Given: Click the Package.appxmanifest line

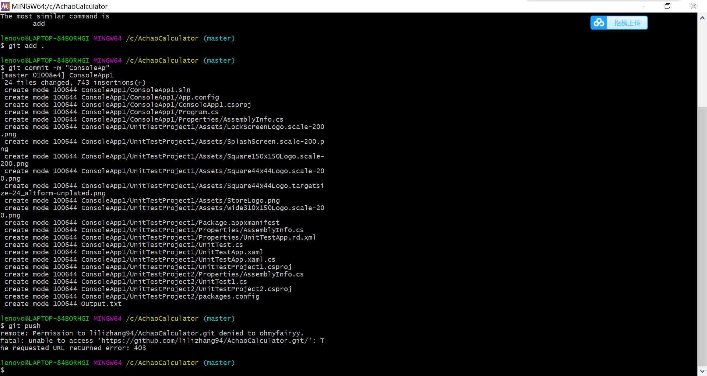Looking at the screenshot, I should click(x=142, y=223).
